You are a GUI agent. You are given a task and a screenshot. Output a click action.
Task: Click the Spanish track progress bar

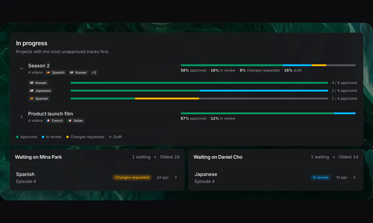coord(199,99)
